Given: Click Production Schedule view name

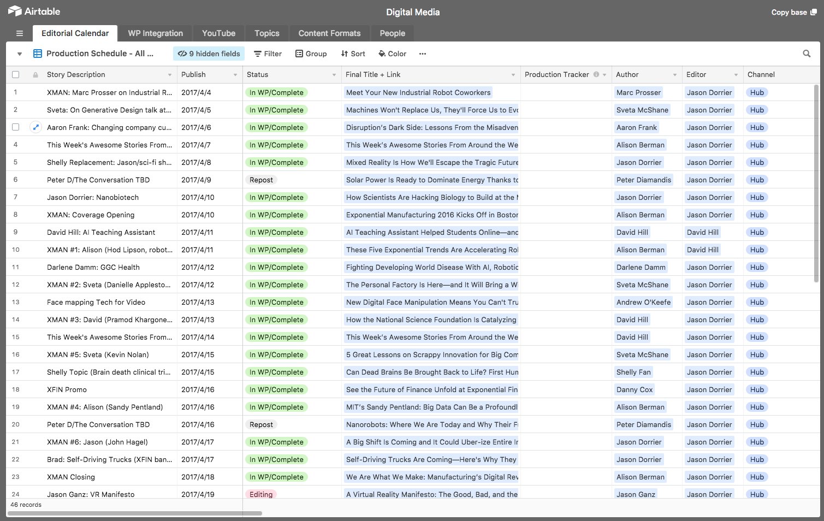Looking at the screenshot, I should click(x=100, y=54).
